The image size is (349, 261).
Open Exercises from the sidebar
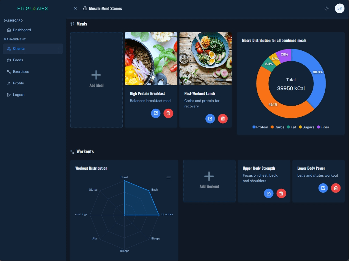[x=21, y=72]
